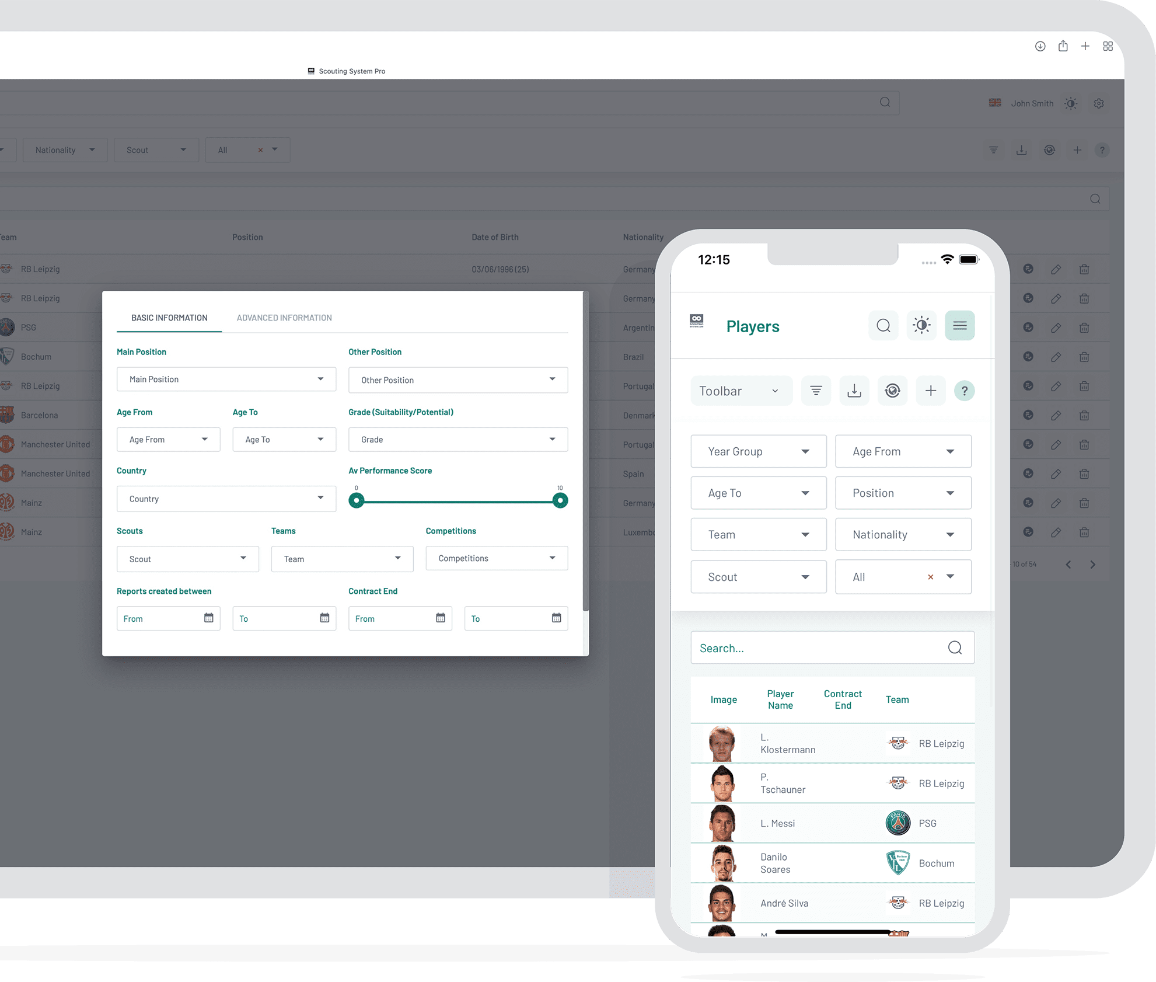This screenshot has height=982, width=1156.
Task: Click the add player plus icon mobile
Action: click(x=930, y=391)
